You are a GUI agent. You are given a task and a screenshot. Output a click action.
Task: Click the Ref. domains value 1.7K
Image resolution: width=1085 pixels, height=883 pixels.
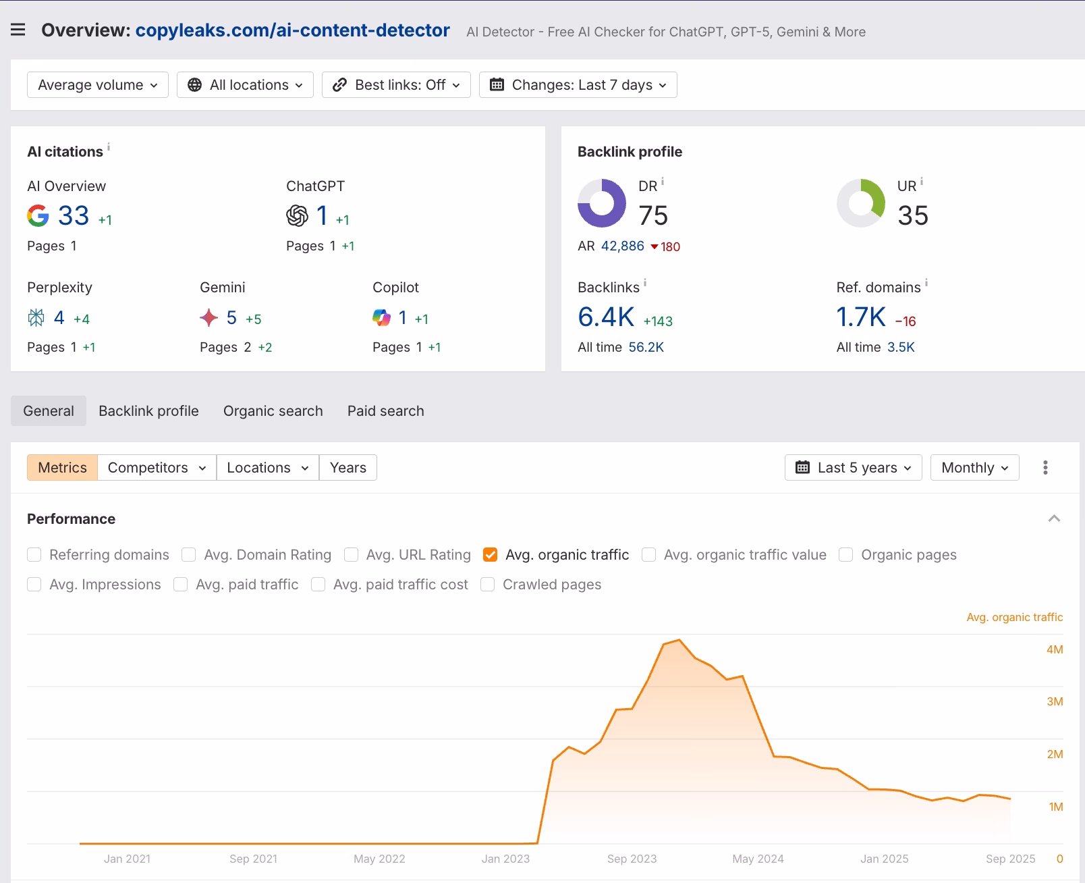(x=861, y=317)
